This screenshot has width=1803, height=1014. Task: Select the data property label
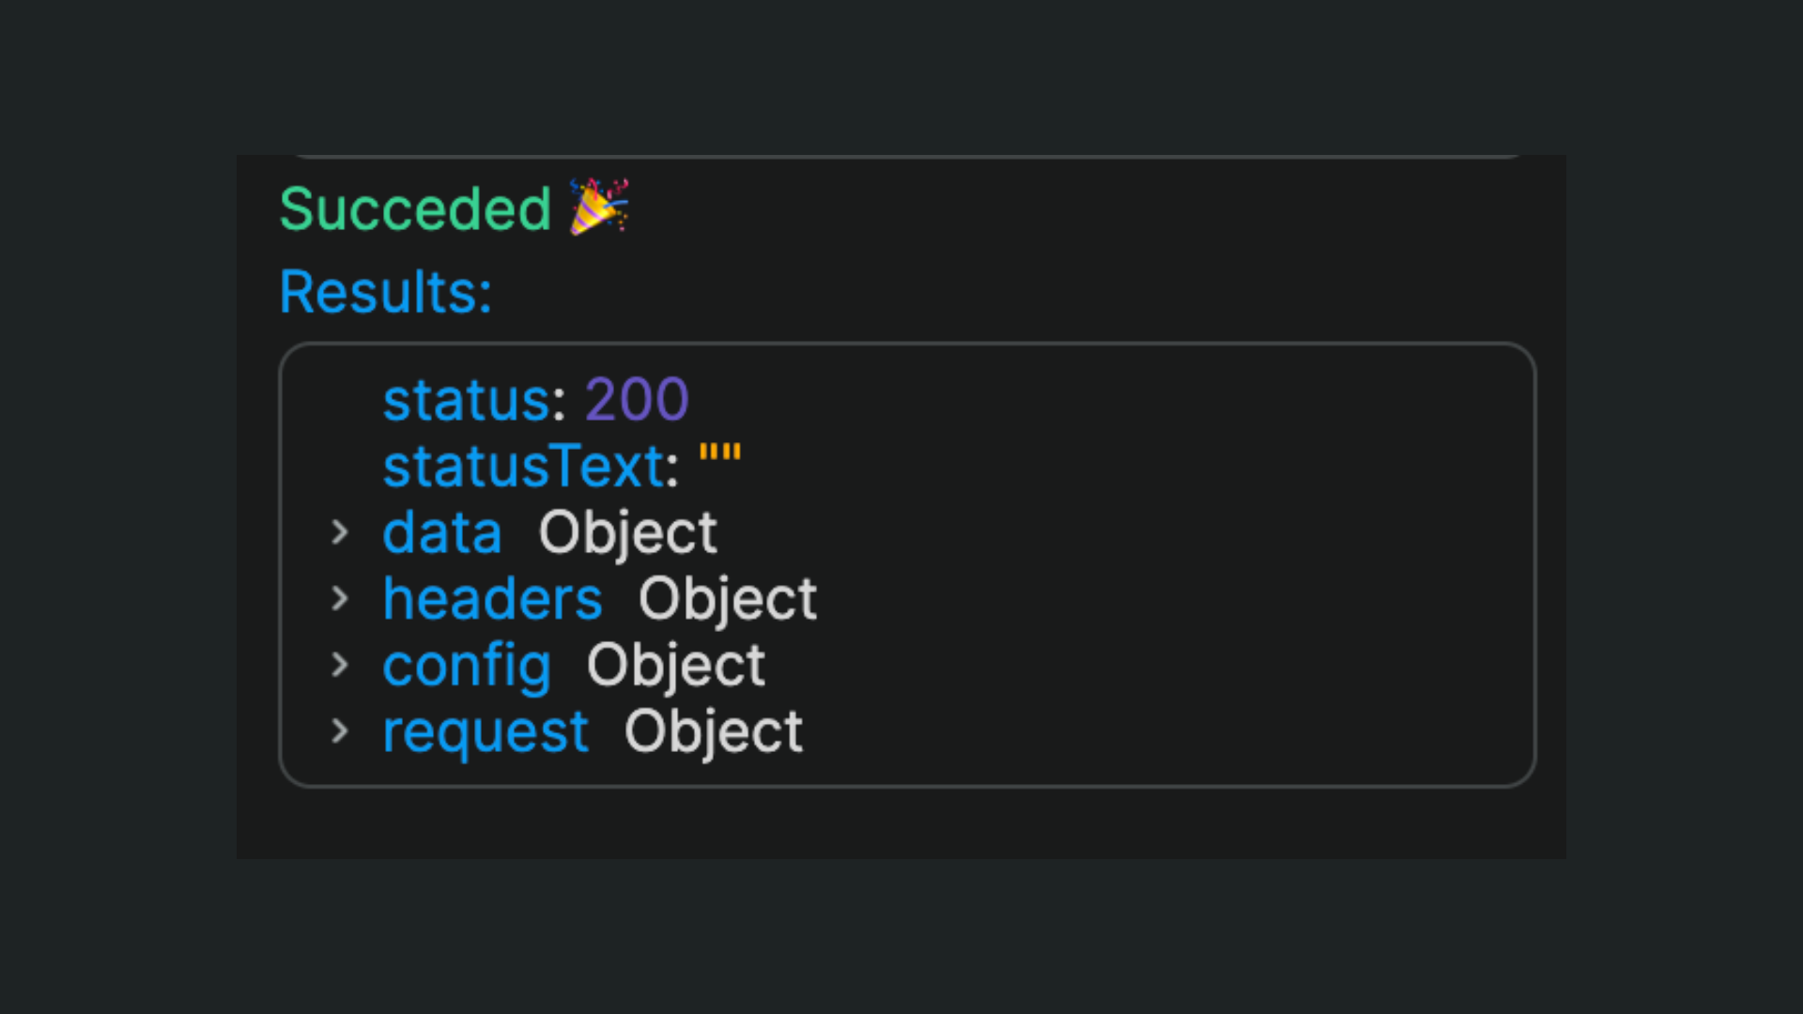pos(441,532)
